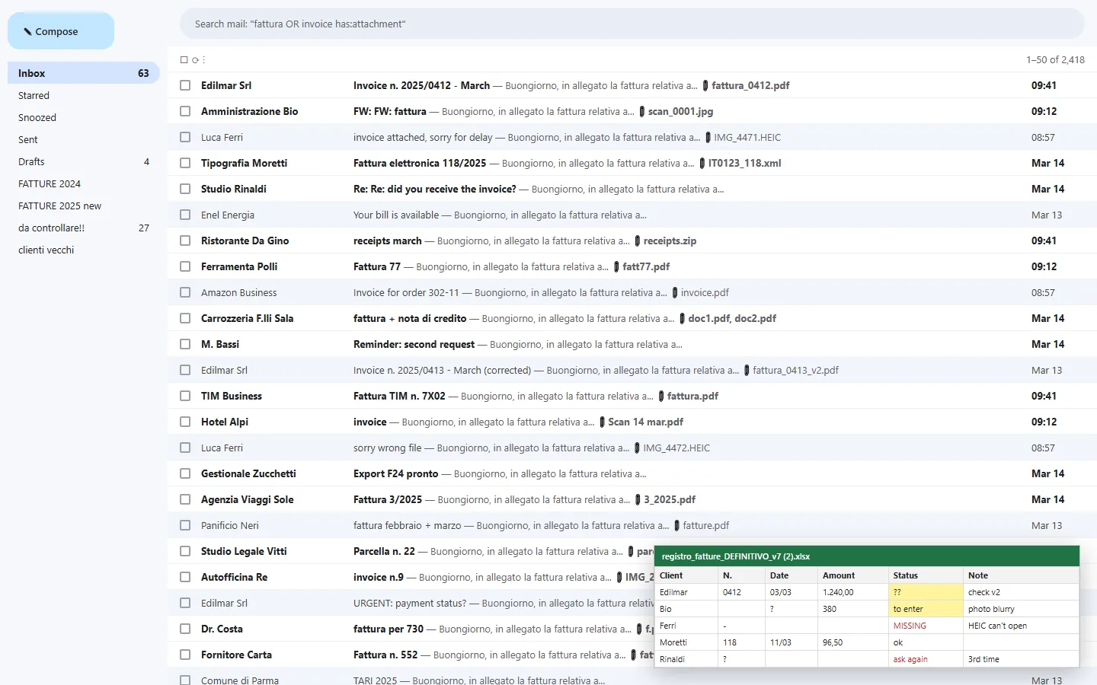1097x685 pixels.
Task: Open the 3_2025.pdf attachment
Action: (x=665, y=499)
